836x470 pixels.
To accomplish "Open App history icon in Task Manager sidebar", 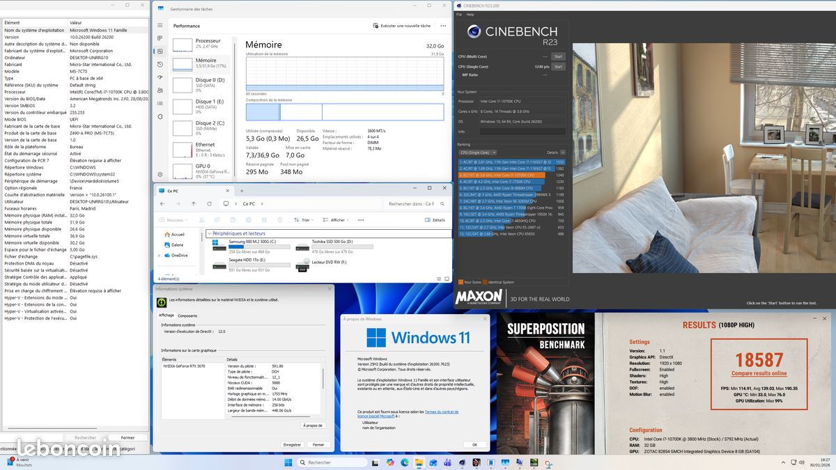I will pos(160,64).
